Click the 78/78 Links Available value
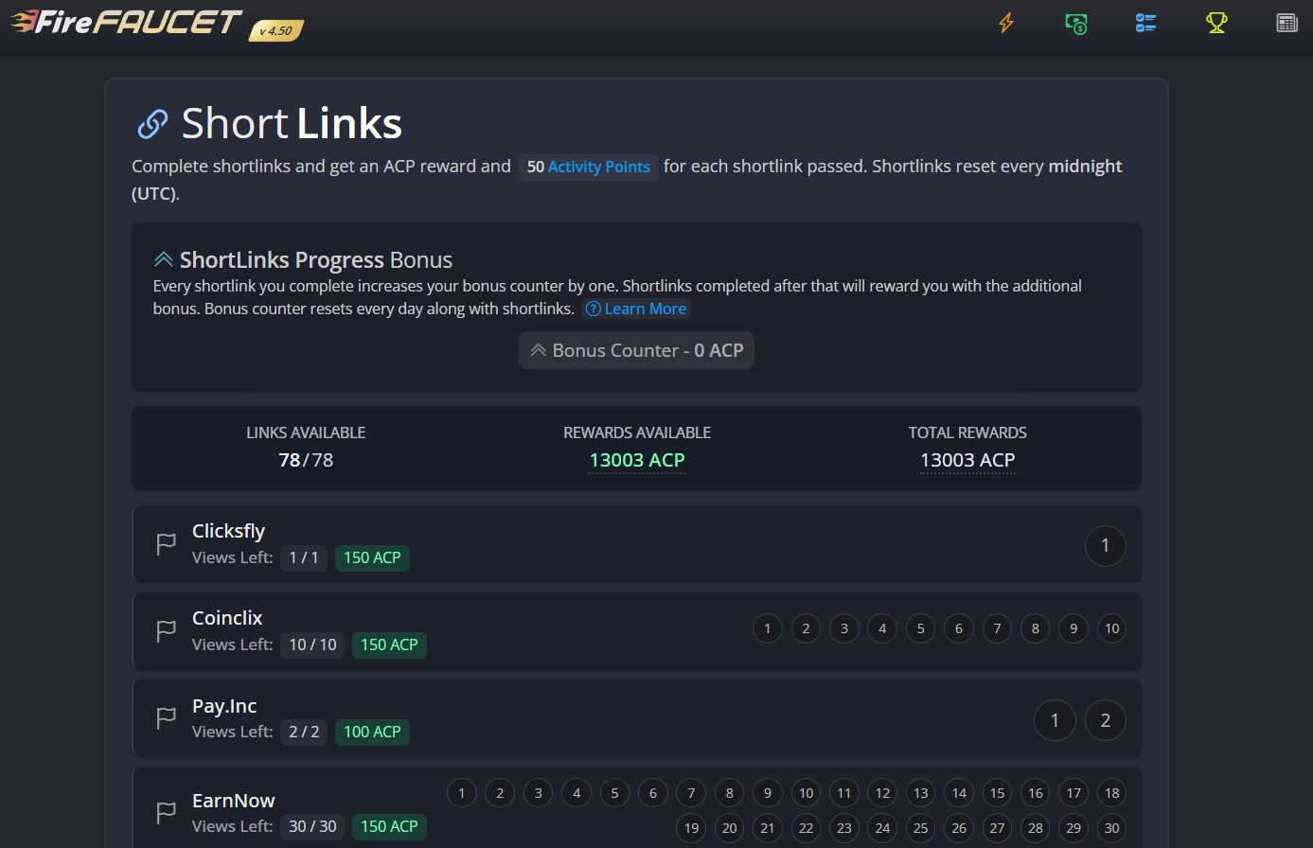Image resolution: width=1313 pixels, height=848 pixels. (306, 460)
